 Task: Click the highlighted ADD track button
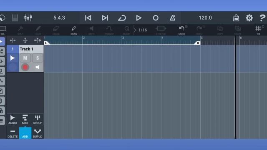coord(25,133)
